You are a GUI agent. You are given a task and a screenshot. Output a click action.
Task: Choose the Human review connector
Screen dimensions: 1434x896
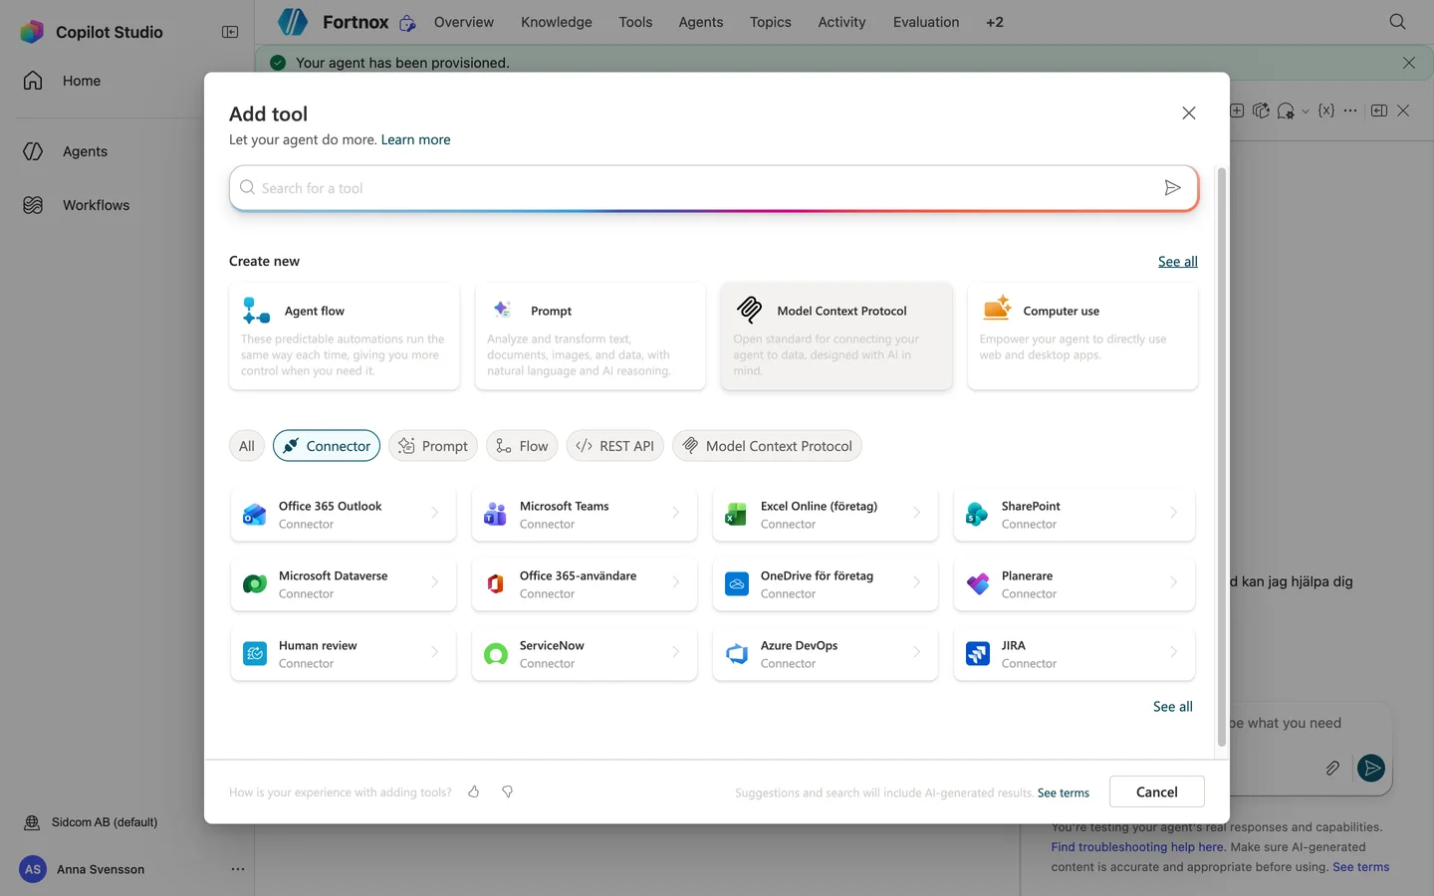pos(344,654)
